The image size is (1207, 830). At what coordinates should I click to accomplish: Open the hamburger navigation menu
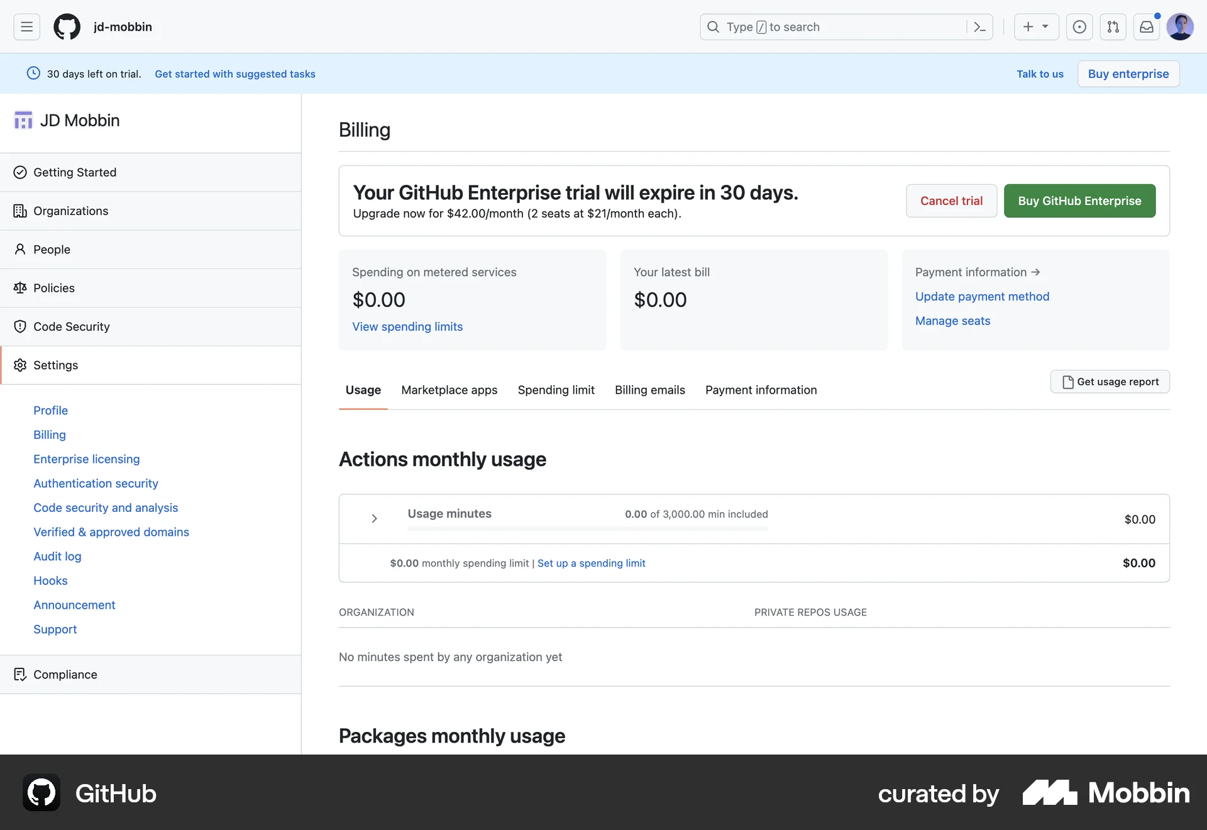(26, 26)
